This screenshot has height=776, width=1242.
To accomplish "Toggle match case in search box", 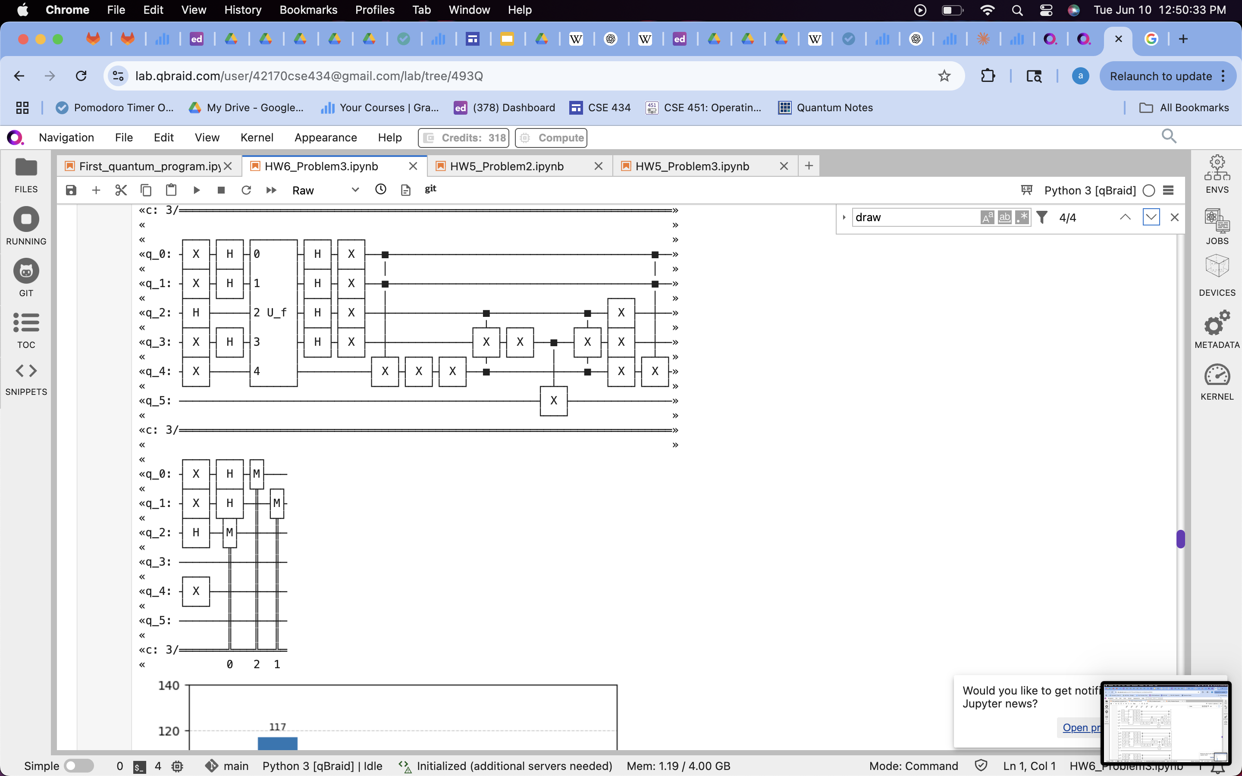I will click(x=987, y=218).
